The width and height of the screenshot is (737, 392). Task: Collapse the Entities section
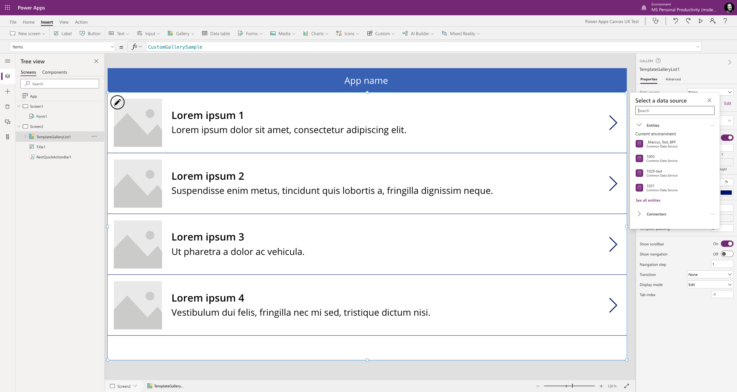point(639,125)
